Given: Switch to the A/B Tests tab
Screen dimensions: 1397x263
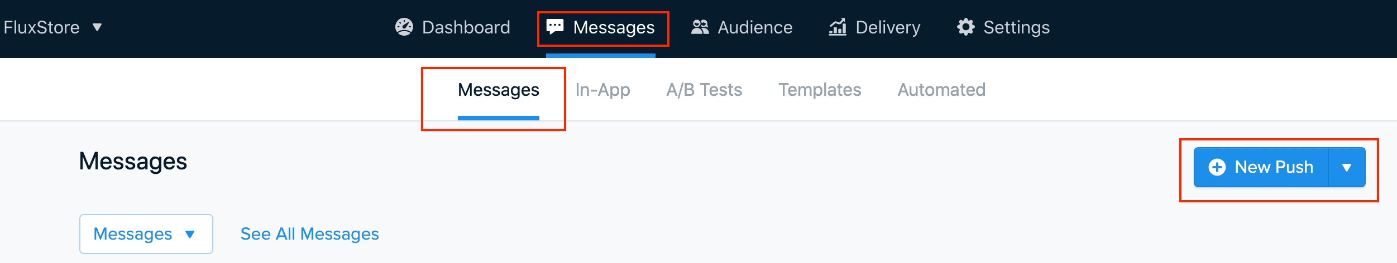Looking at the screenshot, I should click(704, 90).
